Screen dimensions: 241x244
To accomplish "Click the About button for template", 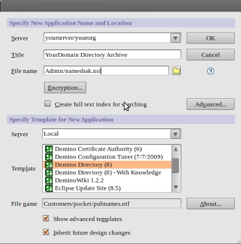I will tap(211, 204).
